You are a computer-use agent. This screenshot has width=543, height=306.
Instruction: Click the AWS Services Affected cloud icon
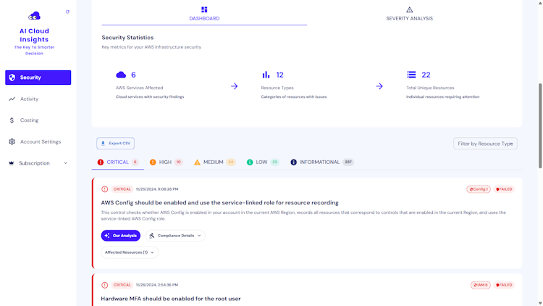121,75
